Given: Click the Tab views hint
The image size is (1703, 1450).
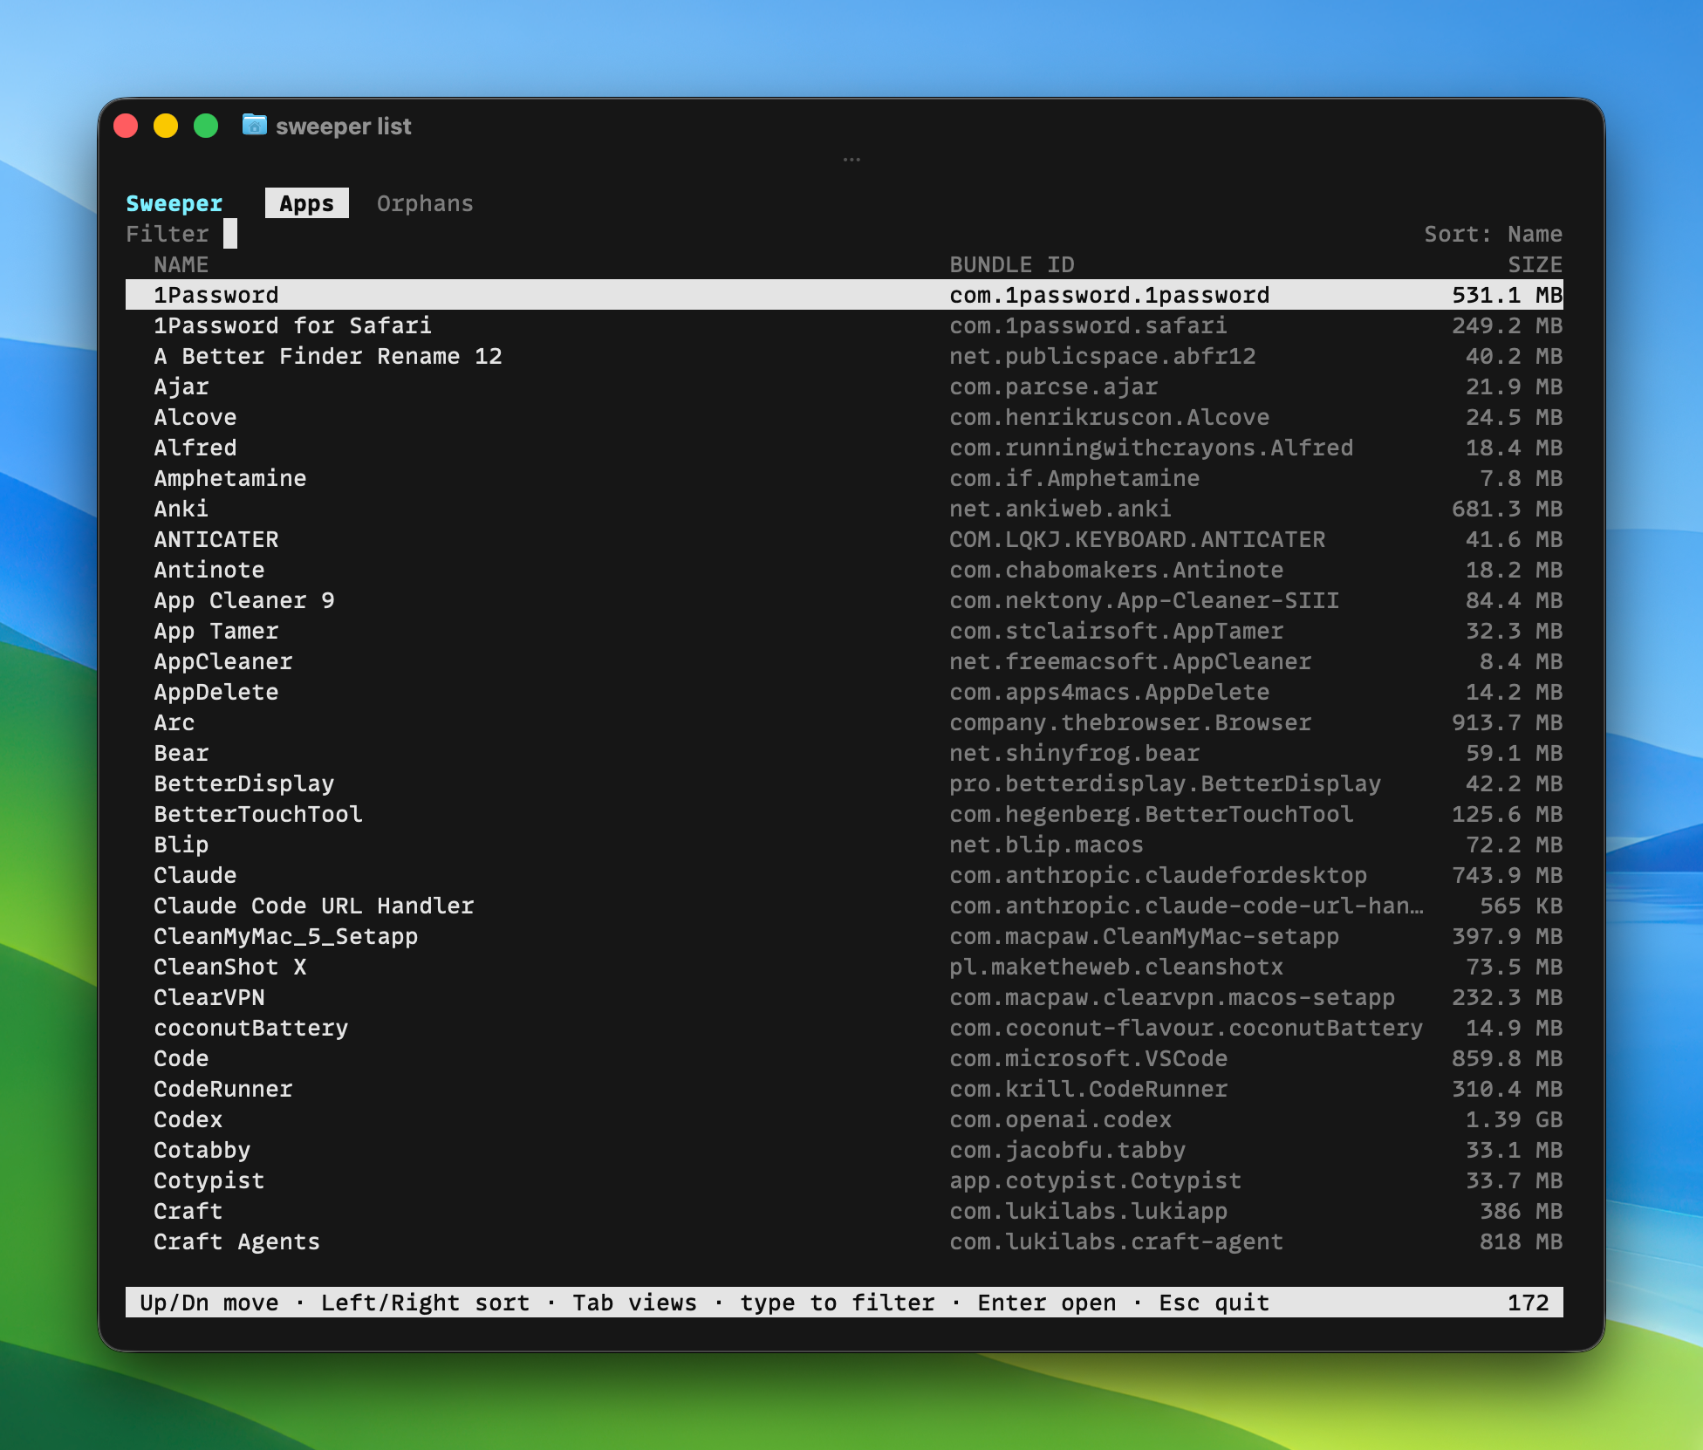Looking at the screenshot, I should pyautogui.click(x=634, y=1303).
